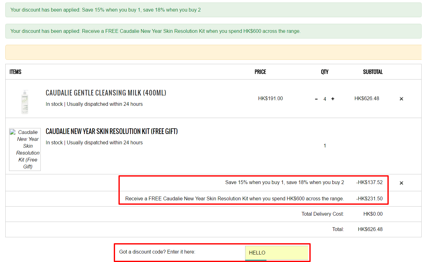426x262 pixels.
Task: Increase quantity of Caudalie Gentle Cleansing Milk
Action: pyautogui.click(x=333, y=99)
